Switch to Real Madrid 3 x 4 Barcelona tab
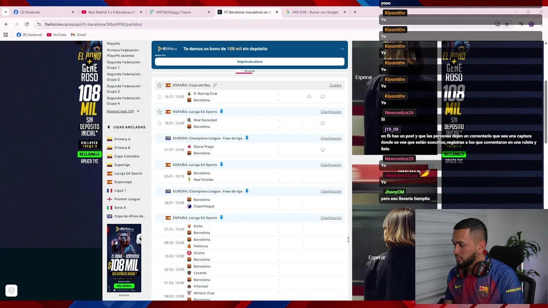Viewport: 548px width, 308px height. point(111,12)
